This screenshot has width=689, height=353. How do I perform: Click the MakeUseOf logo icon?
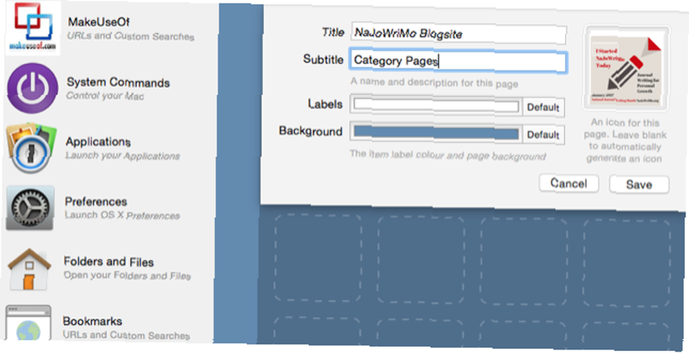pos(33,28)
